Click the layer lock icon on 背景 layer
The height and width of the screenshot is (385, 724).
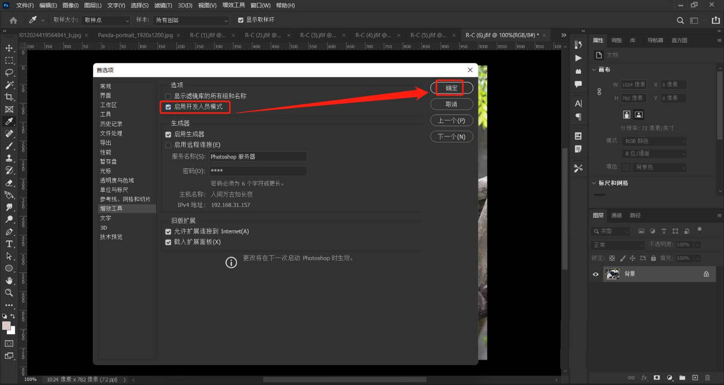coord(706,274)
